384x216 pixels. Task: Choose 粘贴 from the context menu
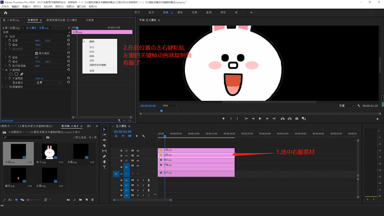(x=92, y=56)
